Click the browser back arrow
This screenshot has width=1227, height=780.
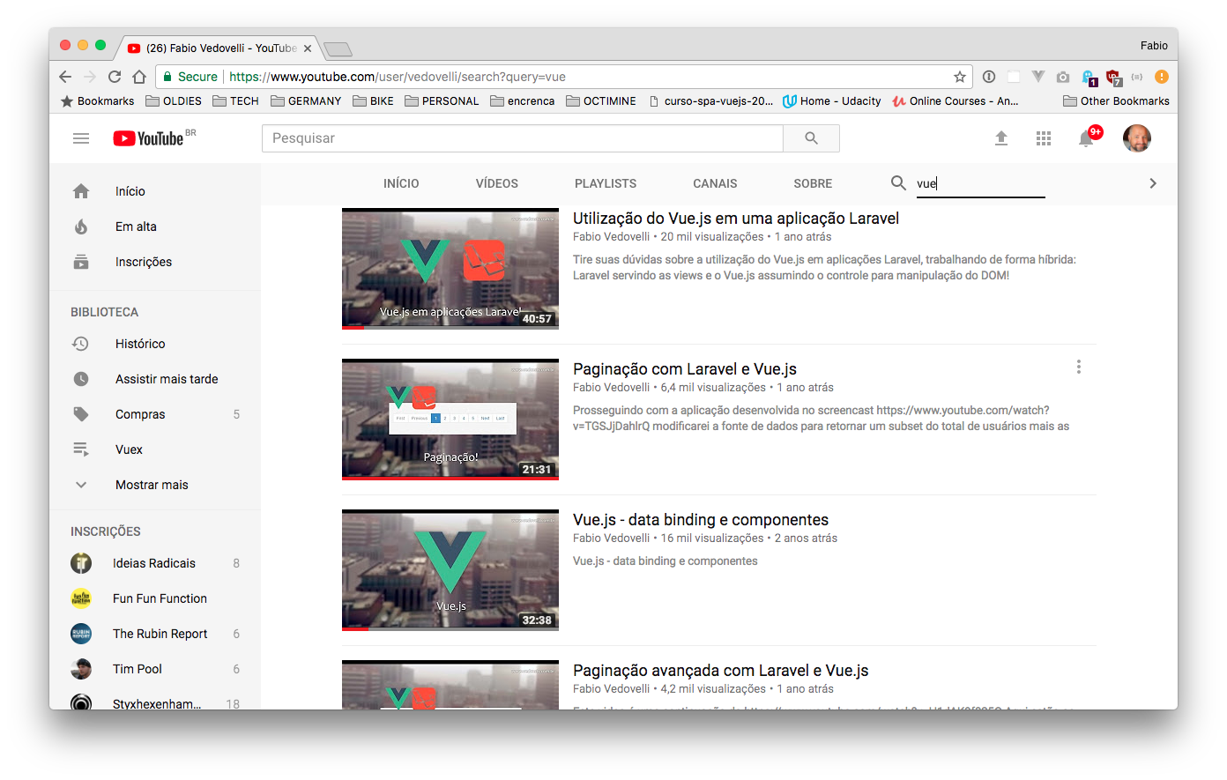65,77
